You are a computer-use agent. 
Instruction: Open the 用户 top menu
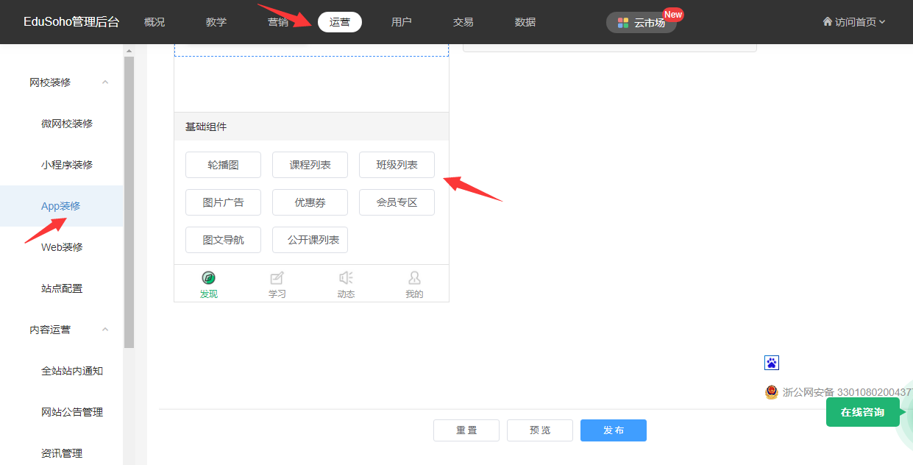pyautogui.click(x=402, y=22)
